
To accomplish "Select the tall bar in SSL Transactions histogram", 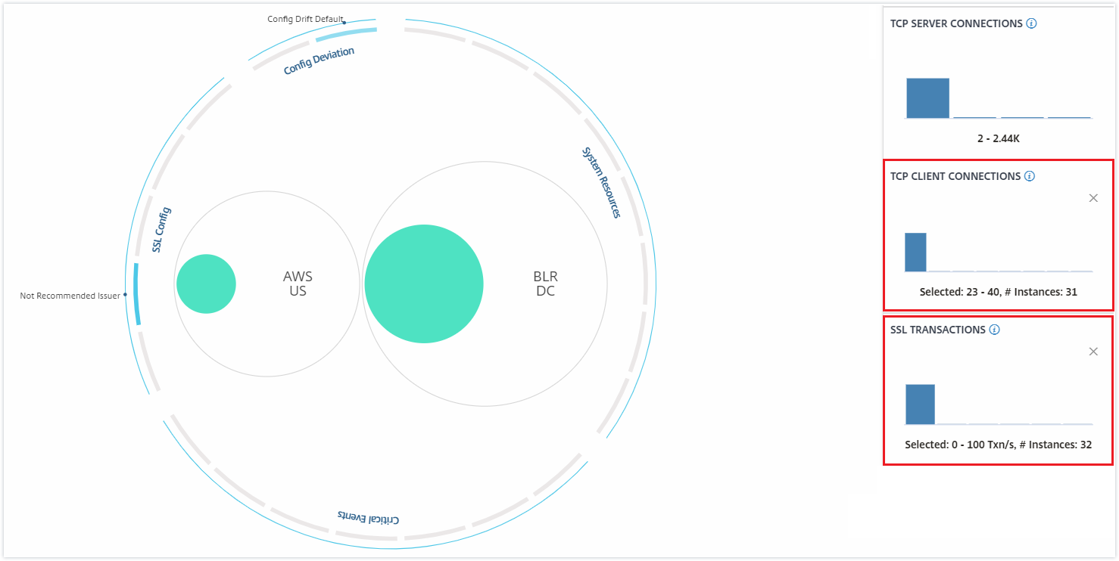I will click(920, 404).
